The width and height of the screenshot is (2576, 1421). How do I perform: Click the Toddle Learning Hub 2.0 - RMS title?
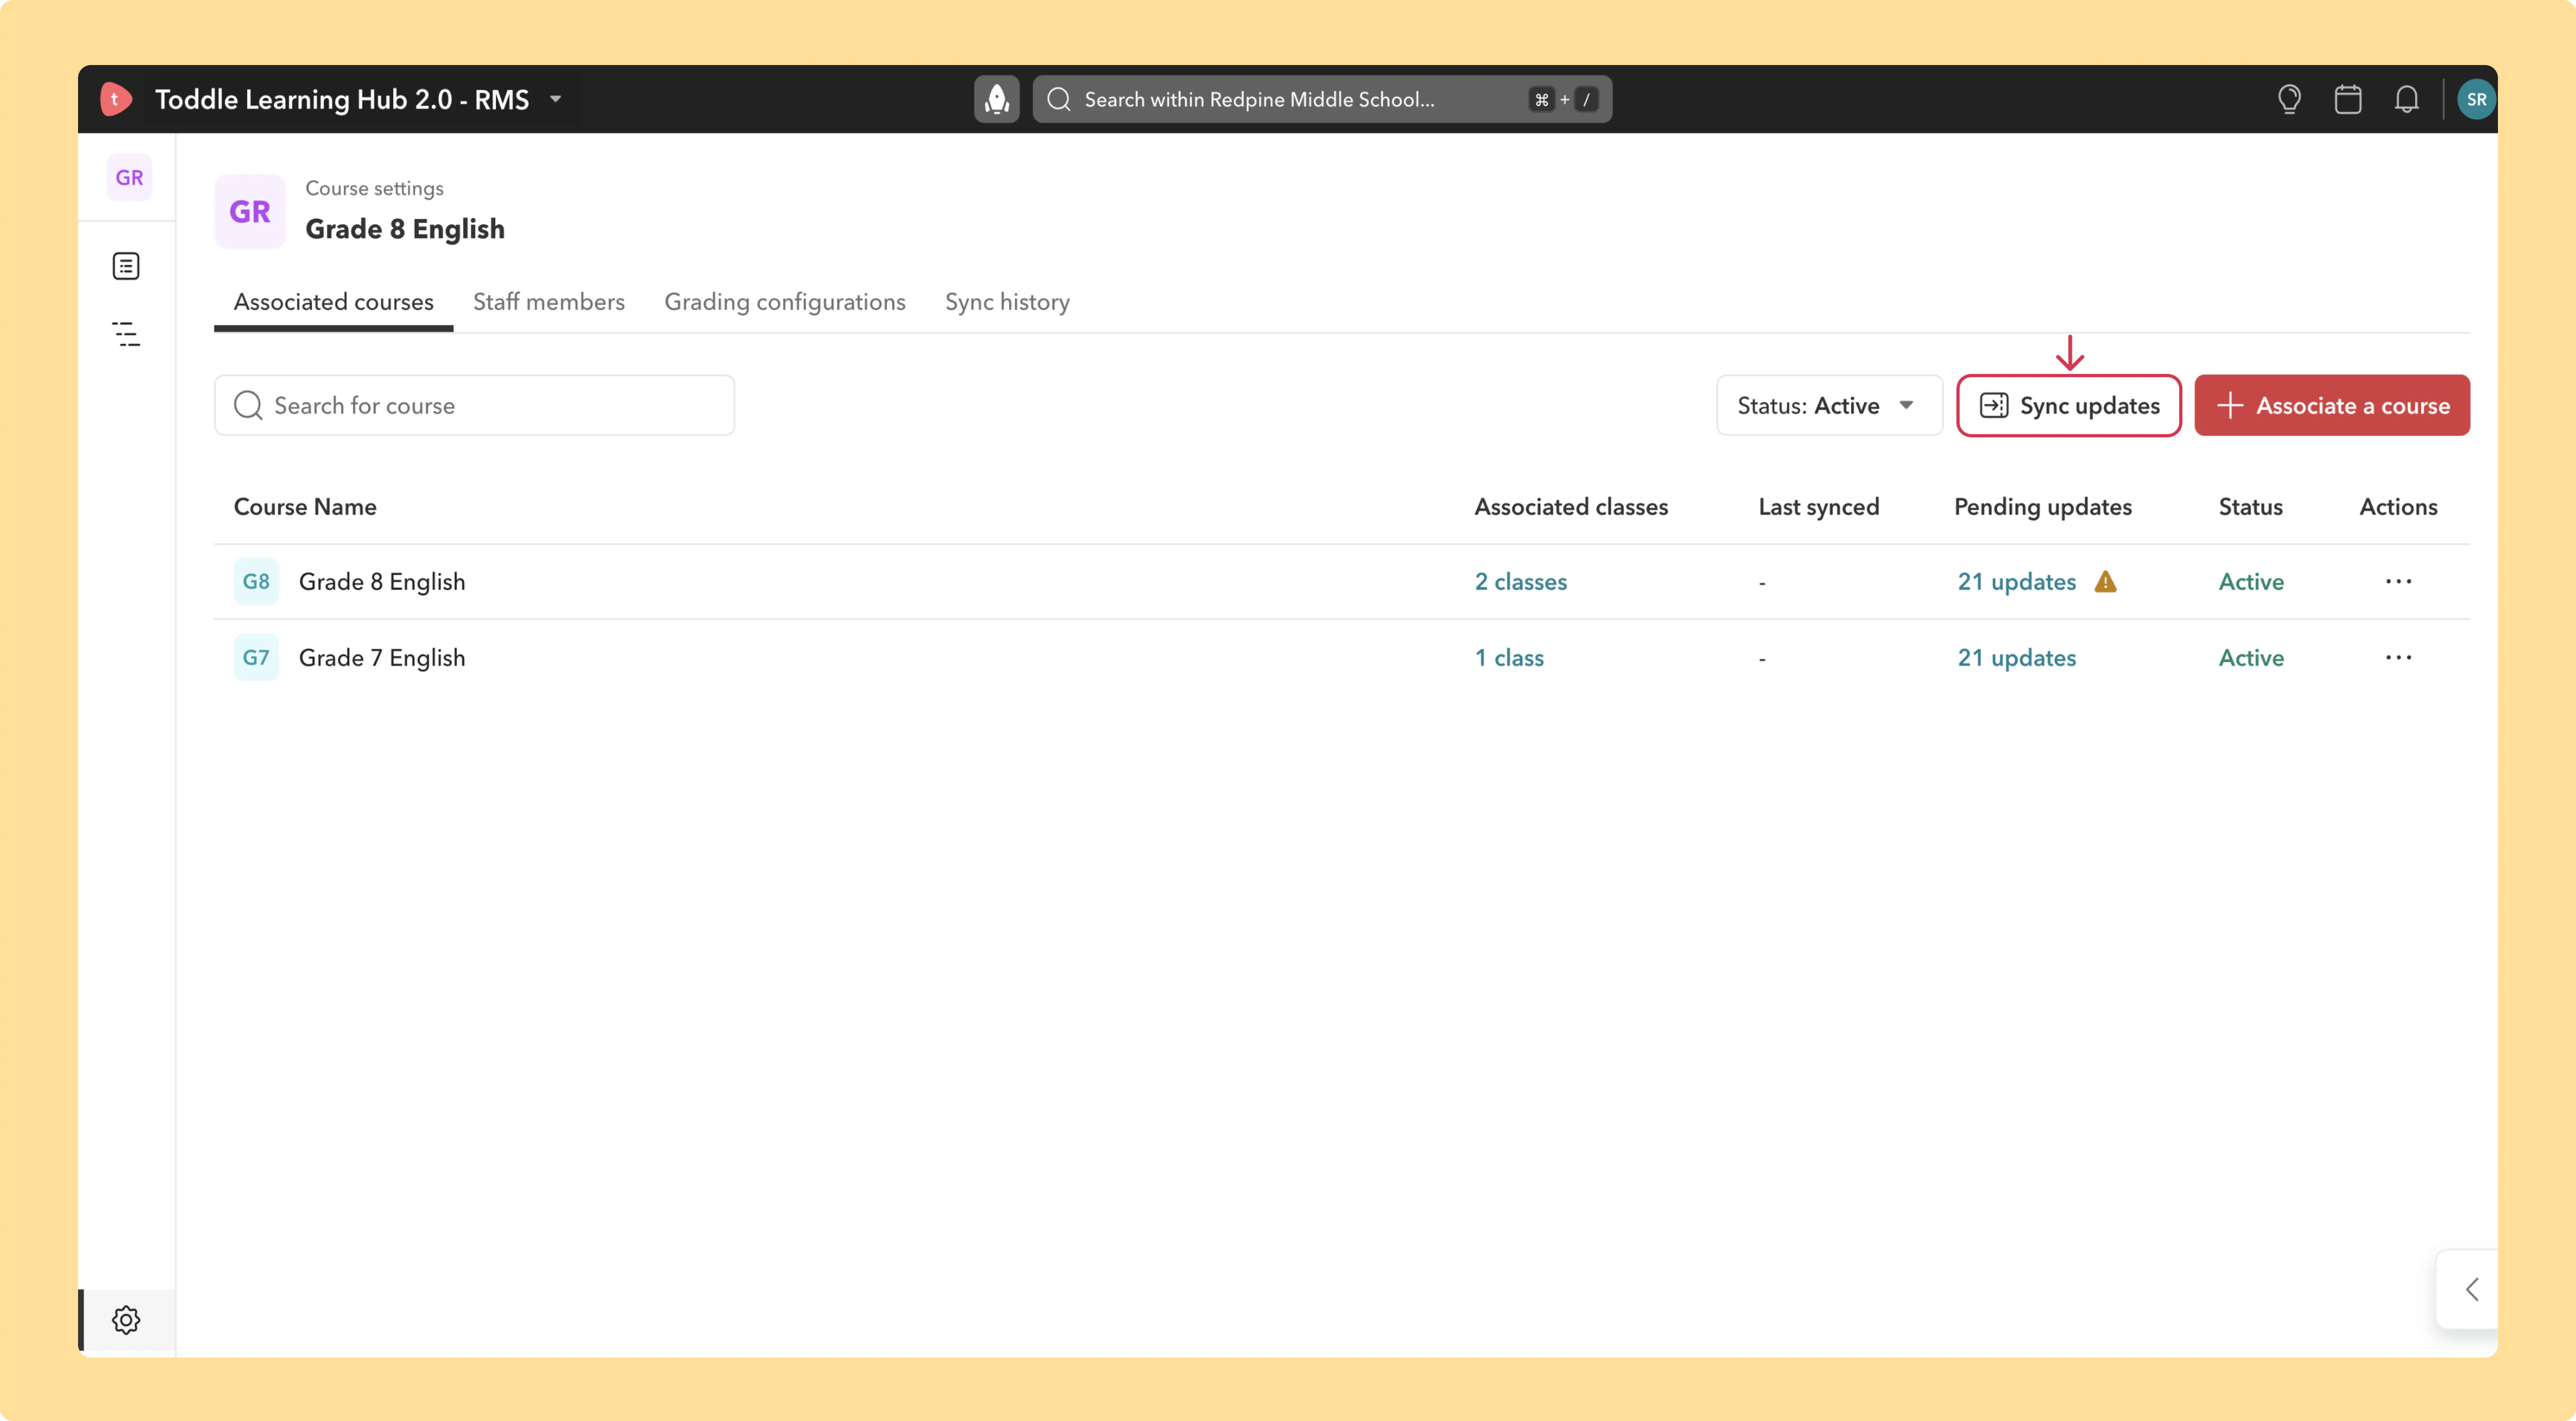(342, 99)
